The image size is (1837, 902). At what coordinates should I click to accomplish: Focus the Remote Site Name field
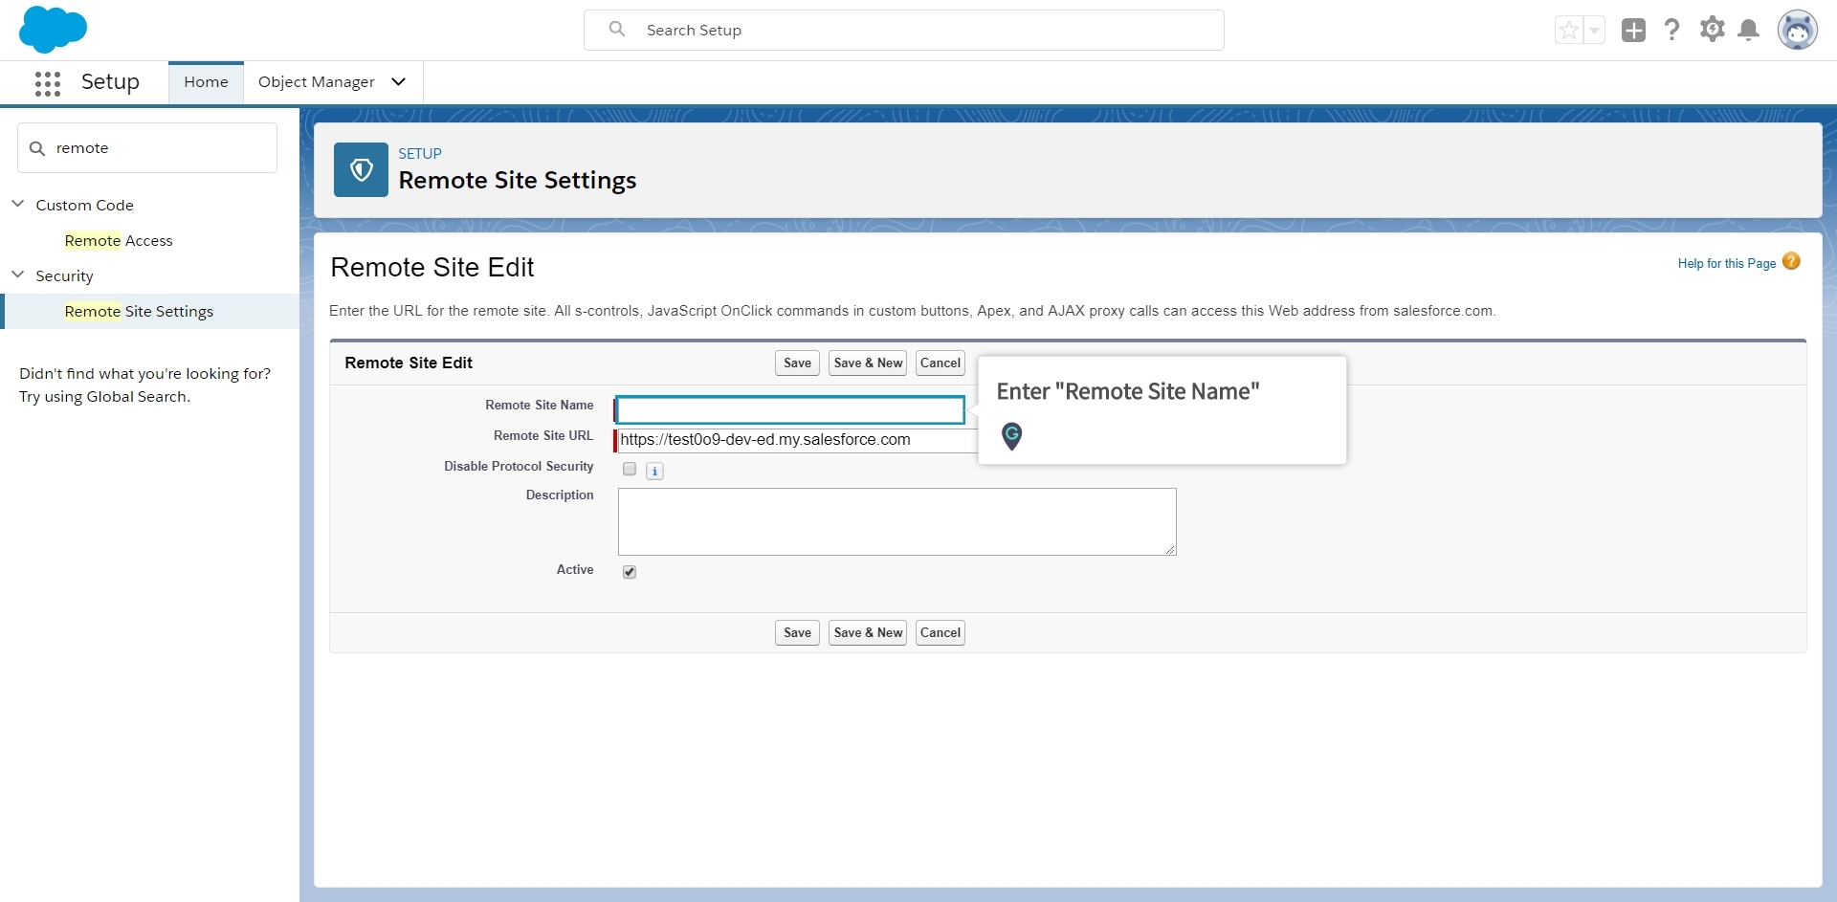790,410
